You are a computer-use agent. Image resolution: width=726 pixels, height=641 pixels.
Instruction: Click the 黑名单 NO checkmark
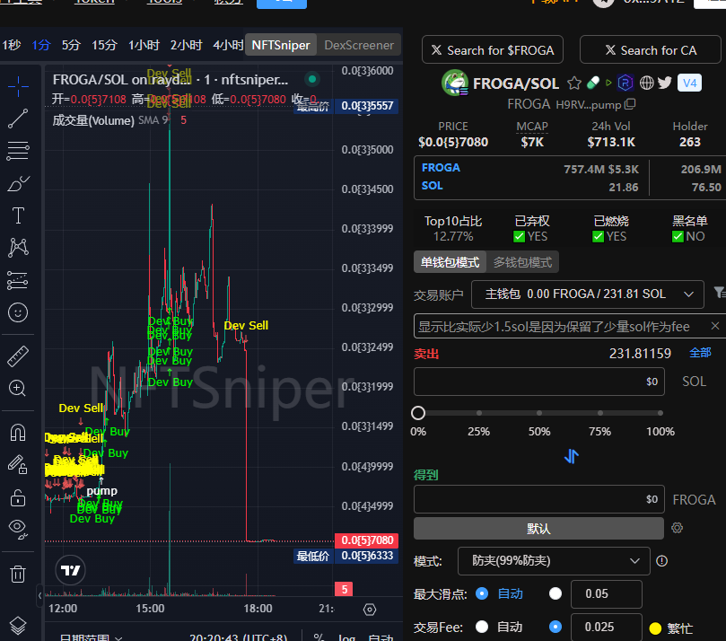click(x=678, y=237)
